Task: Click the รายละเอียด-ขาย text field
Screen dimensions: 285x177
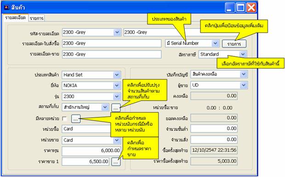Action: [x=112, y=55]
